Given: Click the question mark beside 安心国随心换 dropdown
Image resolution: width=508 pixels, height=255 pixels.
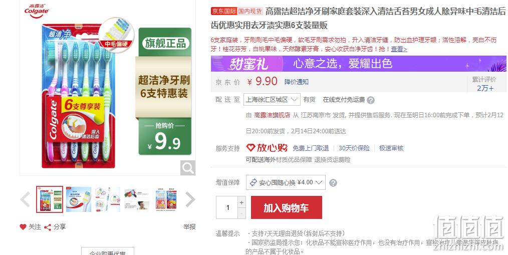Looking at the screenshot, I should pos(333,183).
